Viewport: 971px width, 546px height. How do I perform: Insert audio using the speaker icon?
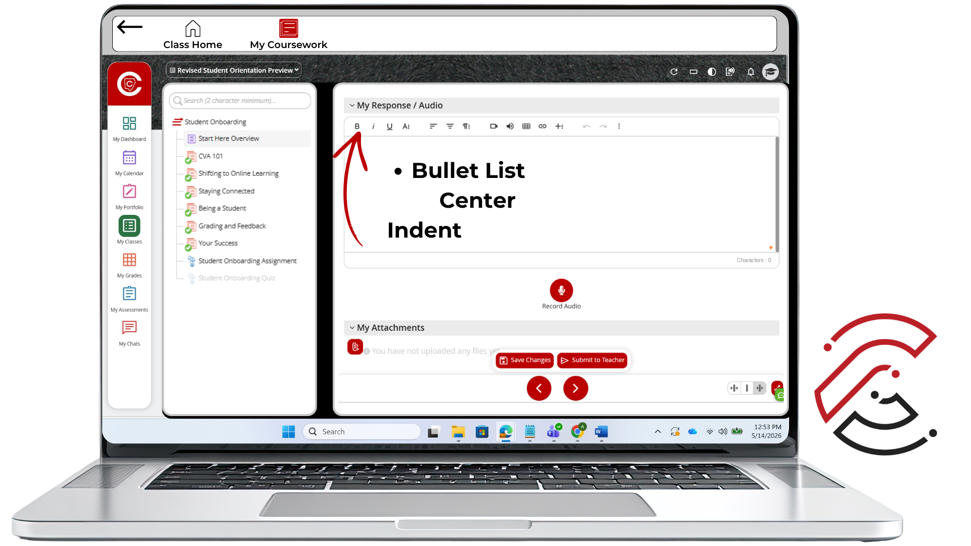click(510, 126)
